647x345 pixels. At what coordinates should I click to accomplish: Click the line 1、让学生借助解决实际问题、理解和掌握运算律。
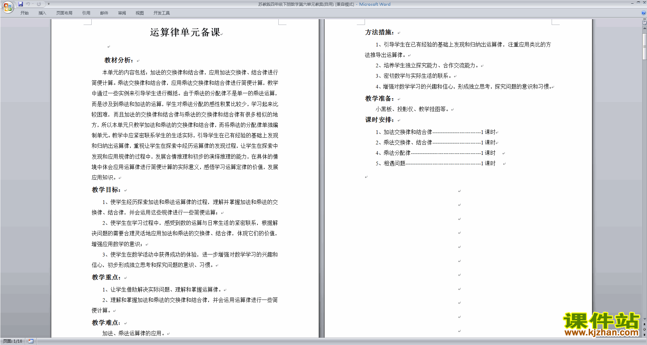tap(163, 290)
